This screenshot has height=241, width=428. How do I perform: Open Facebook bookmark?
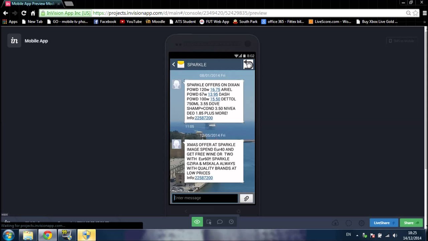pyautogui.click(x=105, y=22)
